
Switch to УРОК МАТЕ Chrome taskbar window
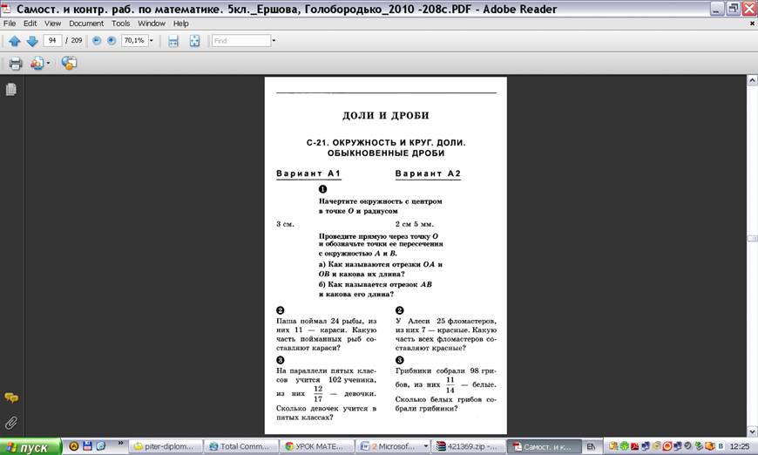tap(316, 447)
